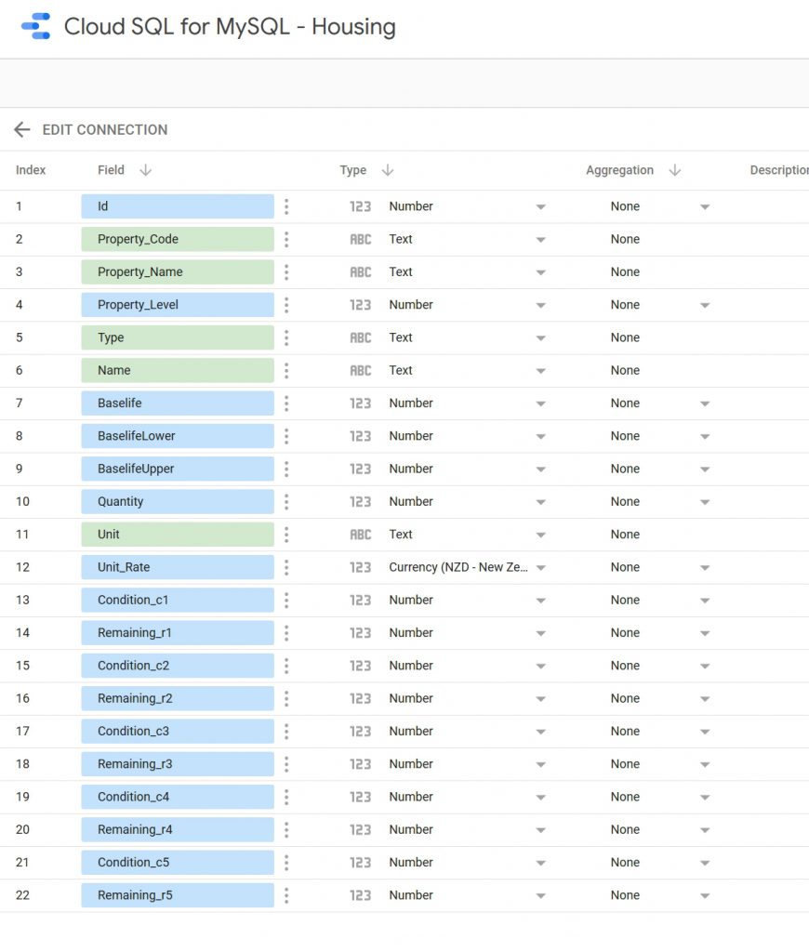This screenshot has height=952, width=809.
Task: Open Unit_Rate currency type dropdown
Action: pyautogui.click(x=540, y=568)
